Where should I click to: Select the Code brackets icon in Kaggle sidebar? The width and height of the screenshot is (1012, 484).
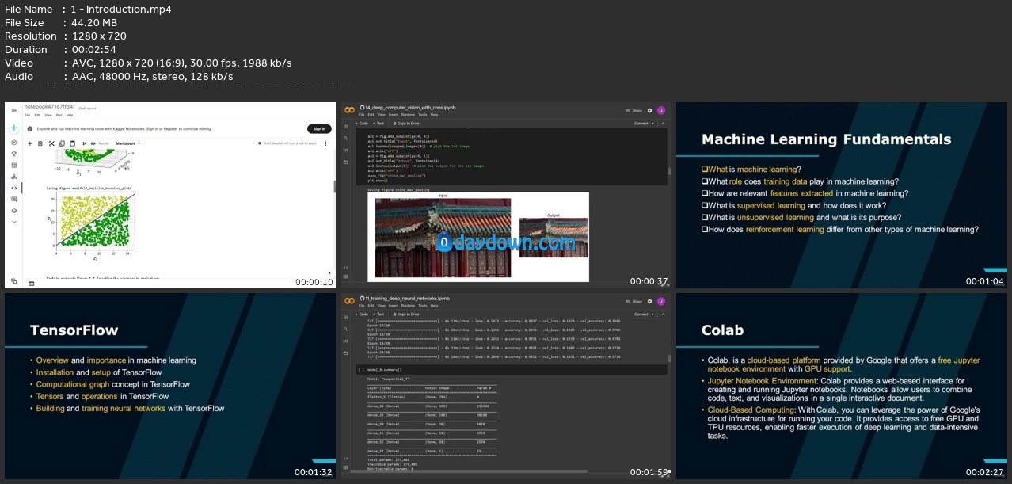13,188
